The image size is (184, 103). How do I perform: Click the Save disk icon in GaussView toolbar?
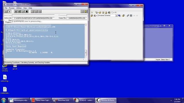[103, 13]
